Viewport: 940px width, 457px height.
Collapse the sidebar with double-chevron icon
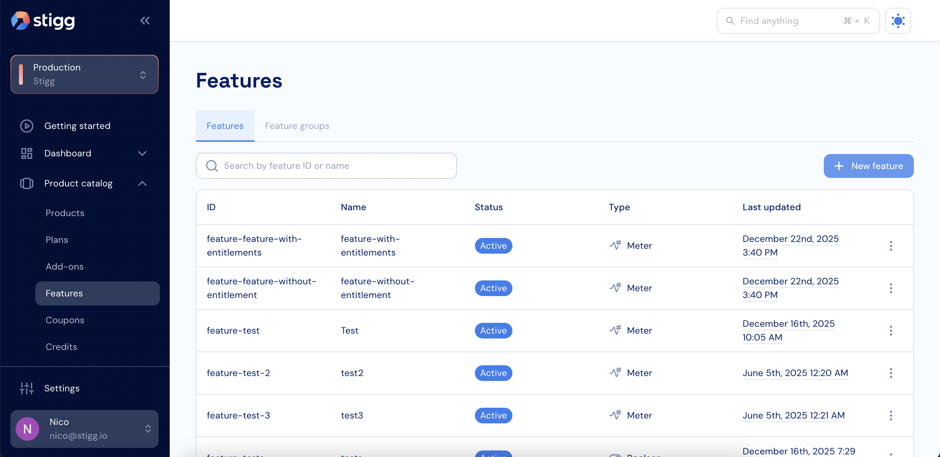pos(145,21)
